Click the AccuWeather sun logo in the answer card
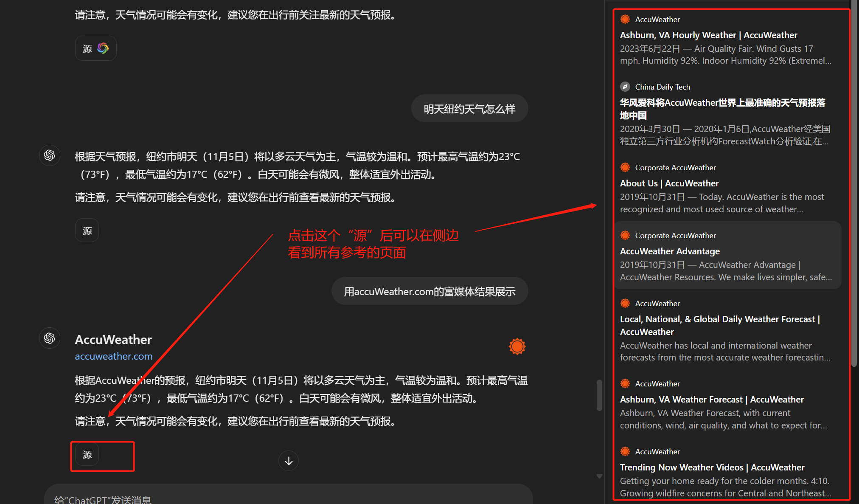This screenshot has height=504, width=859. click(x=517, y=346)
